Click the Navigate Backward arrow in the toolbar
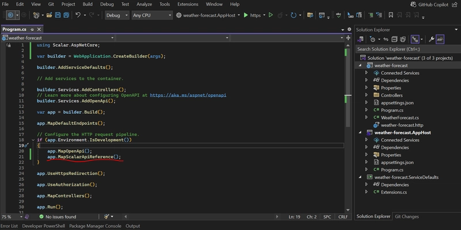 click(x=10, y=15)
